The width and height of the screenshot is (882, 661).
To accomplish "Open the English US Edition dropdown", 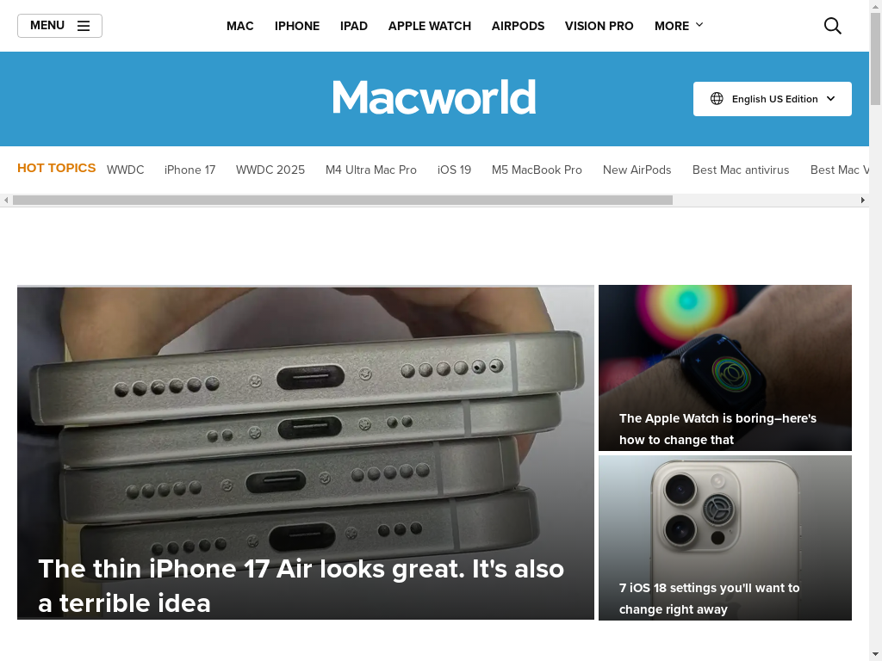I will 773,99.
